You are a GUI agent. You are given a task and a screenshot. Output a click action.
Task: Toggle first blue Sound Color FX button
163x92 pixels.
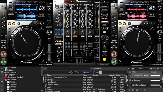point(56,30)
